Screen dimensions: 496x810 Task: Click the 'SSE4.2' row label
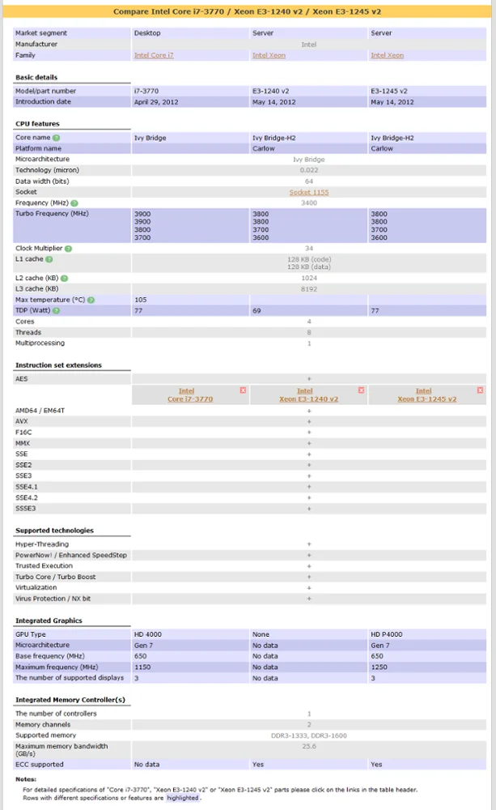[27, 498]
